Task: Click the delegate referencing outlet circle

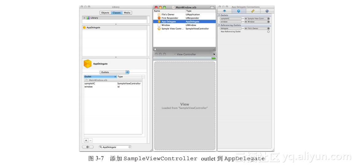Action: tap(268, 29)
